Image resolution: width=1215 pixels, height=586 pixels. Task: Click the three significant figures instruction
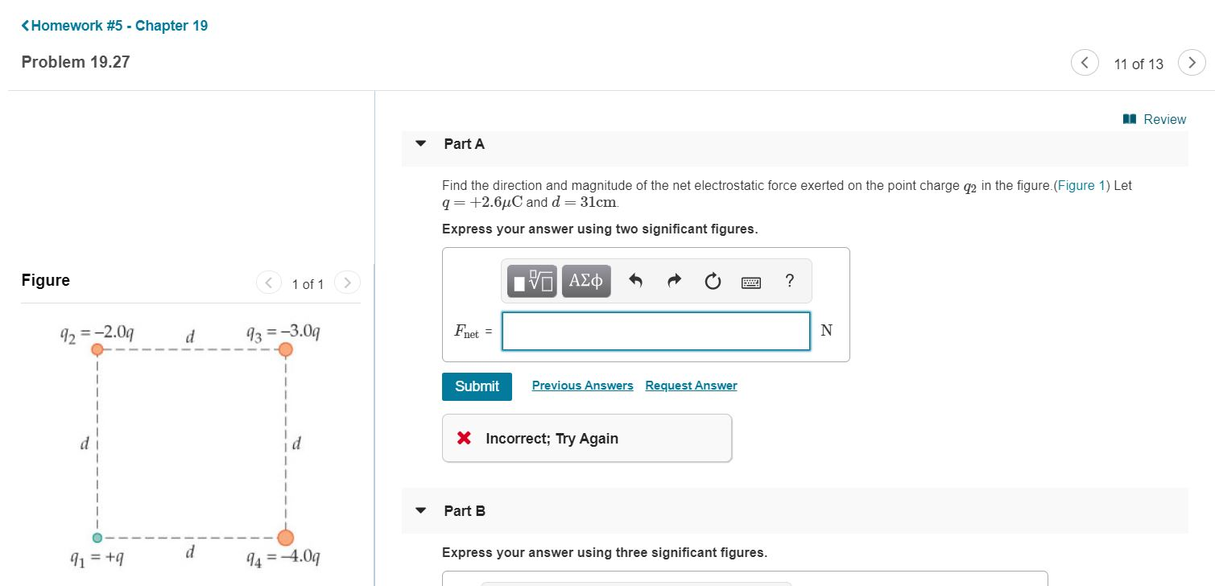[x=605, y=552]
